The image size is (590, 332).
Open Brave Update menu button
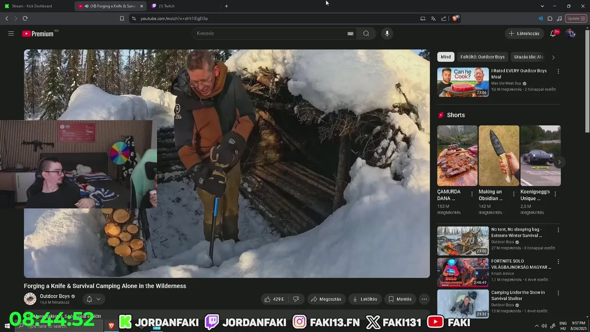coord(576,18)
